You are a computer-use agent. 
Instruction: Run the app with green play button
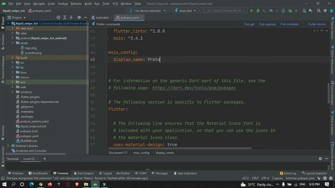(251, 10)
